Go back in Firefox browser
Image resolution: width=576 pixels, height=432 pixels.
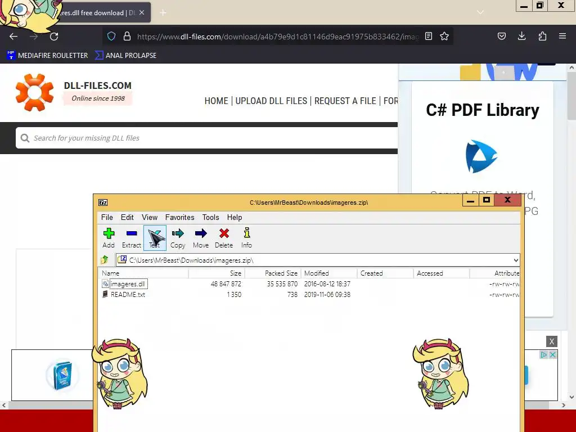pos(13,37)
